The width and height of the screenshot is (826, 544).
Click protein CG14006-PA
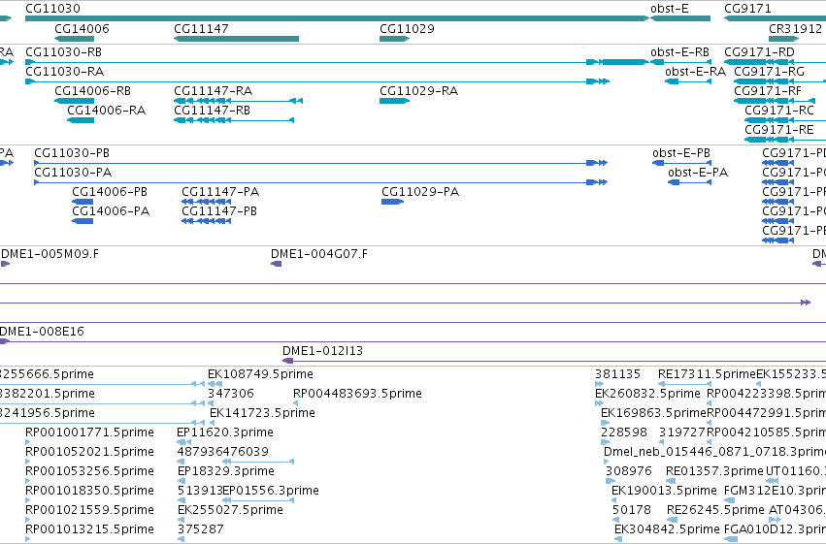click(x=83, y=221)
